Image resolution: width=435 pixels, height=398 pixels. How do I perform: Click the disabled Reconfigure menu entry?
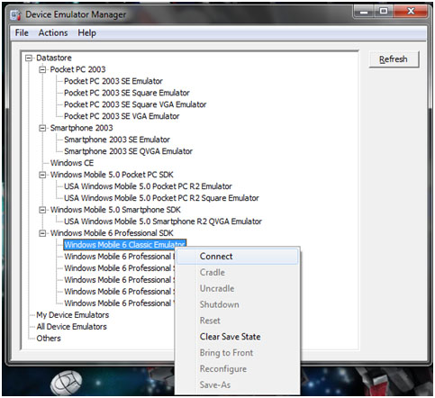point(238,368)
